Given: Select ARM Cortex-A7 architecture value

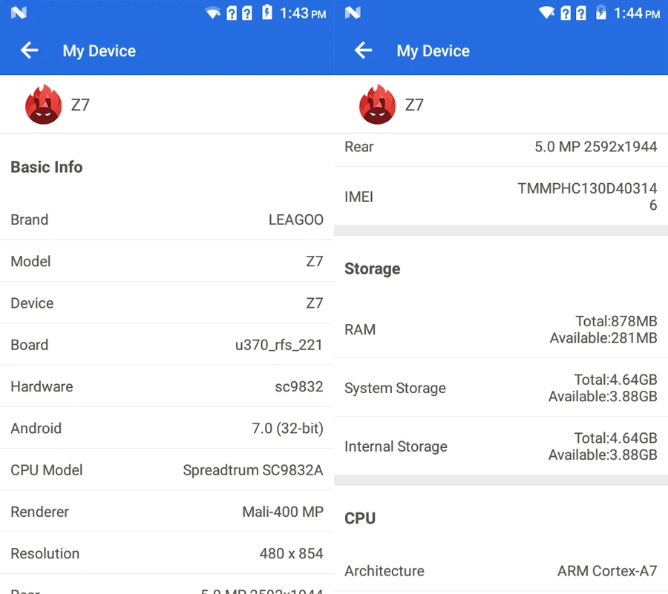Looking at the screenshot, I should click(x=607, y=570).
